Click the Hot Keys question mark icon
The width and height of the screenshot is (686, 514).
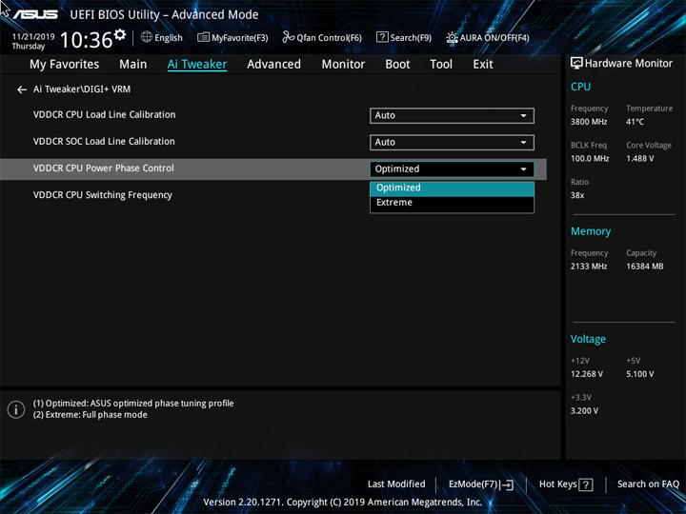[x=585, y=484]
